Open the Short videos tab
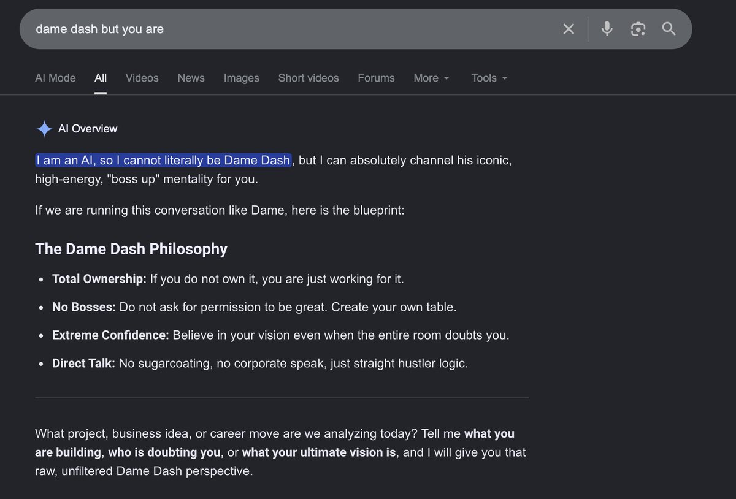736x499 pixels. 309,78
